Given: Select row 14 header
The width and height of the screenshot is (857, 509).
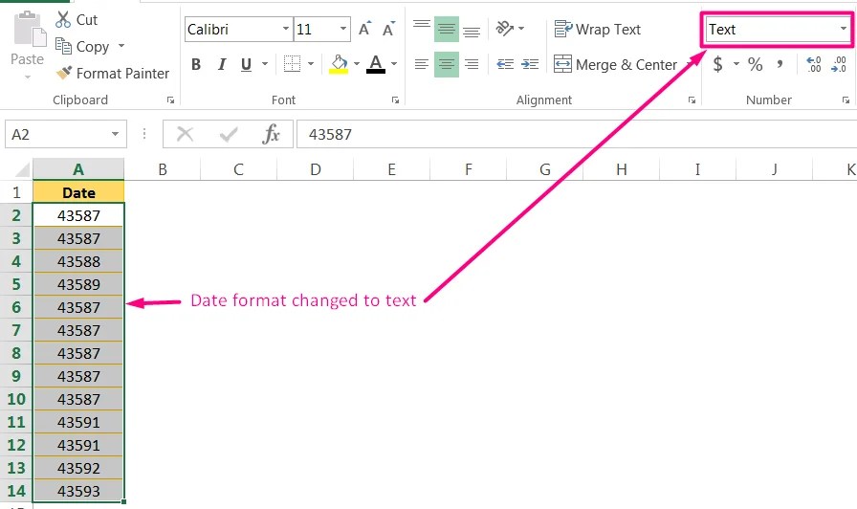Looking at the screenshot, I should (x=16, y=491).
